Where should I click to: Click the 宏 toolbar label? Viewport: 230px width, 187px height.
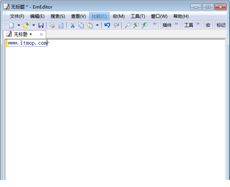(x=208, y=25)
